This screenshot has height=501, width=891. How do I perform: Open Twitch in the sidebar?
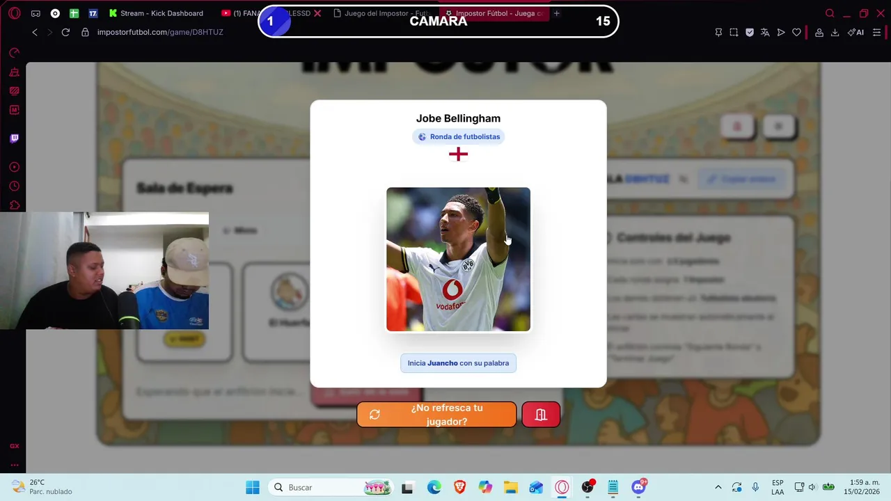[14, 138]
